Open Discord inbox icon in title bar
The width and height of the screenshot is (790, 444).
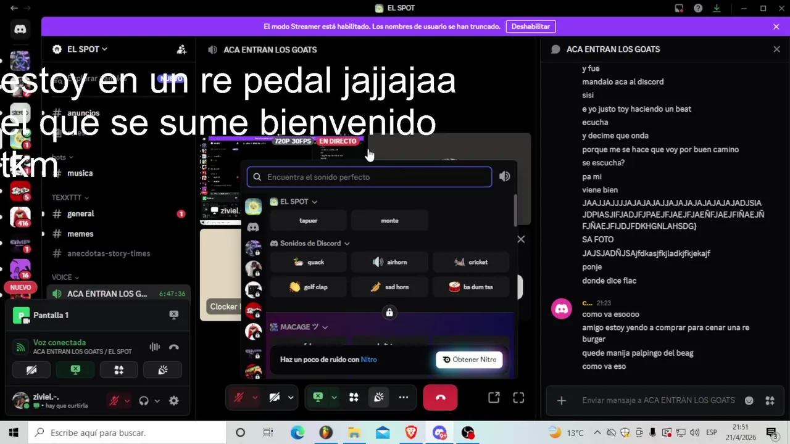tap(679, 8)
